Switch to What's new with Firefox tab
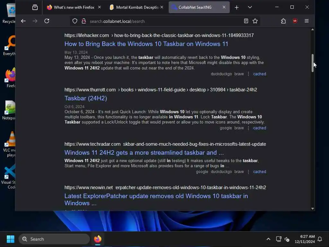The height and width of the screenshot is (247, 329). click(74, 7)
